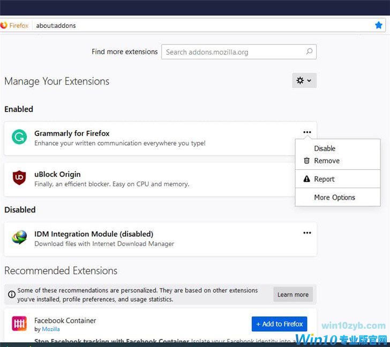Click the blue bookmark star icon
The image size is (390, 347).
378,25
